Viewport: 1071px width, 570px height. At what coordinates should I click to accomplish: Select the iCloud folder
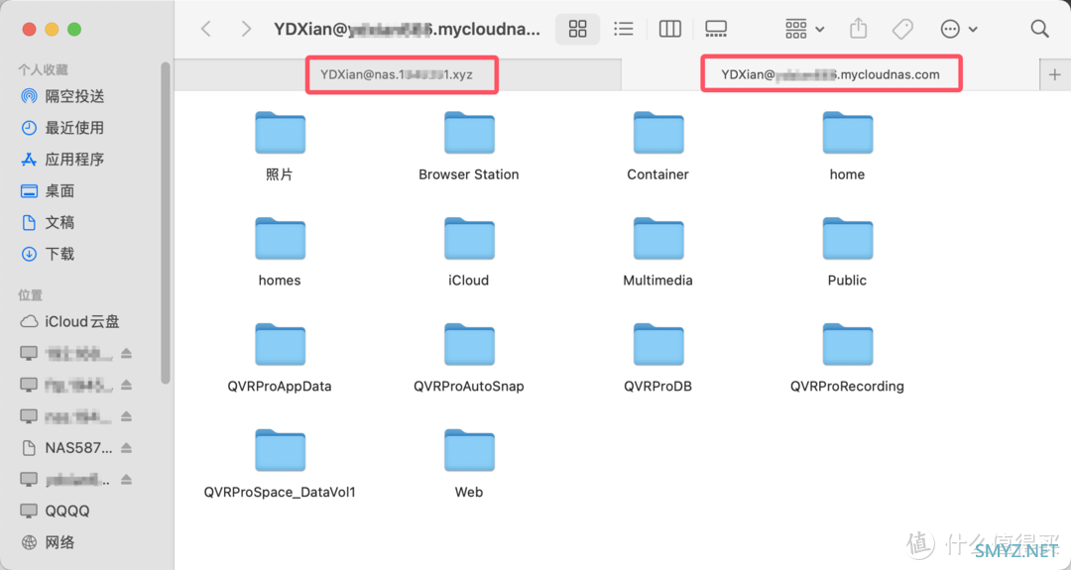(x=468, y=251)
